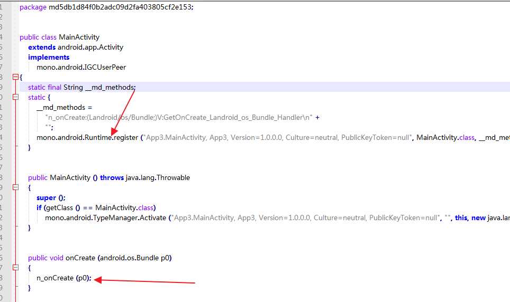Click the '__md_methods =' assignment line
Viewport: 510px width, 302px height.
coord(64,108)
